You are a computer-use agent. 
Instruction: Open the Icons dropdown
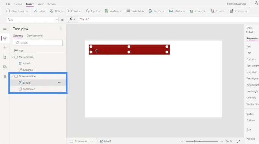(x=218, y=11)
